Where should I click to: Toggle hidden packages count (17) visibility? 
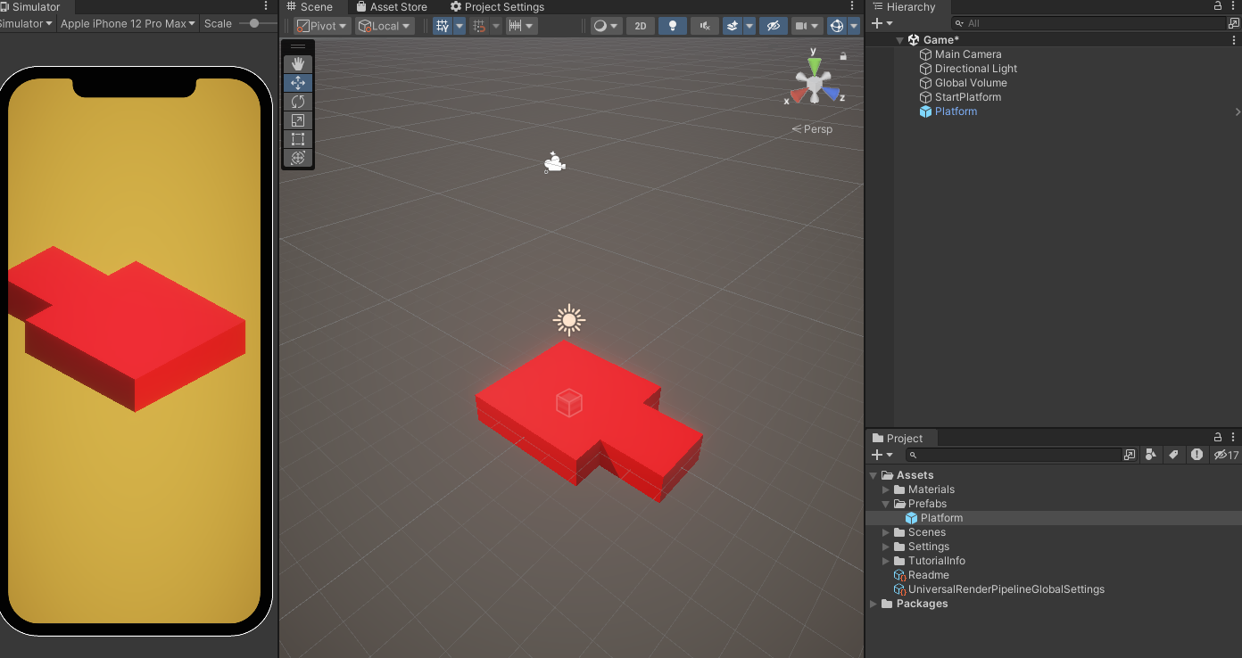coord(1226,455)
